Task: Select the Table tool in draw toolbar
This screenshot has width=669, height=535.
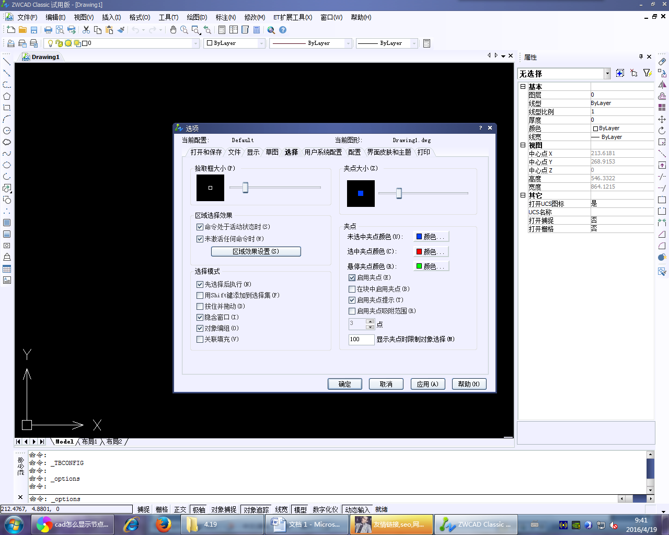Action: (x=7, y=269)
